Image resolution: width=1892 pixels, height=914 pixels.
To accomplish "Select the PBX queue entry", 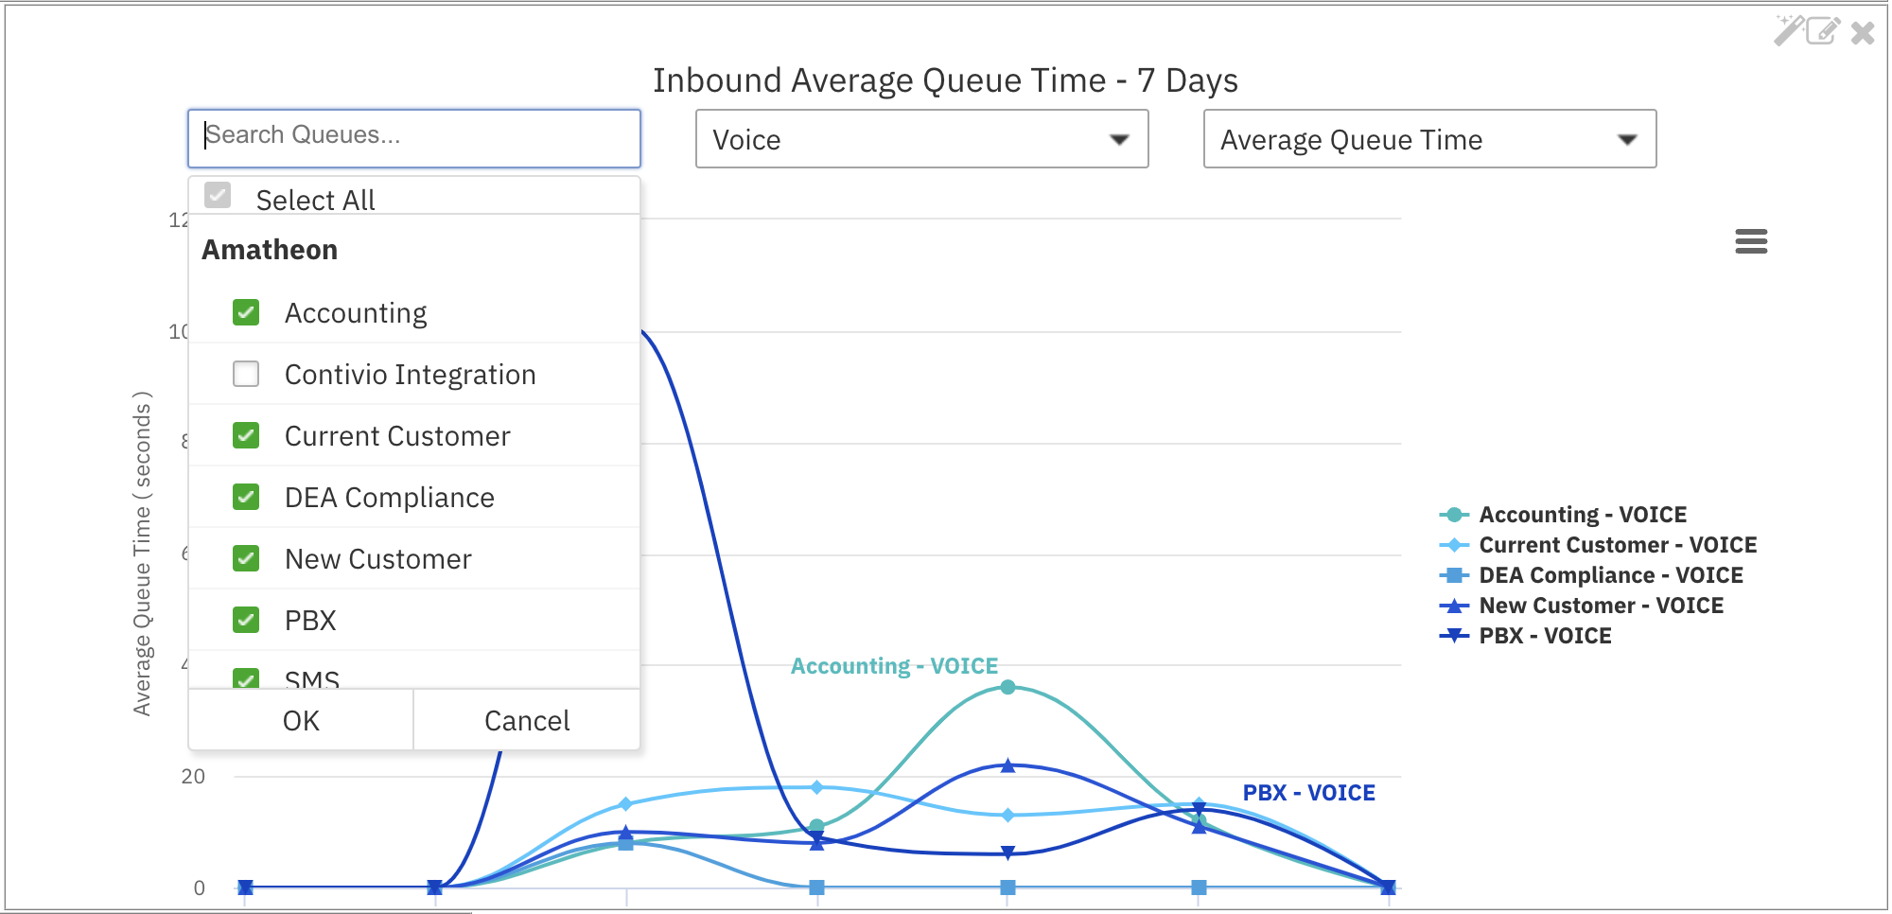I will pos(310,621).
